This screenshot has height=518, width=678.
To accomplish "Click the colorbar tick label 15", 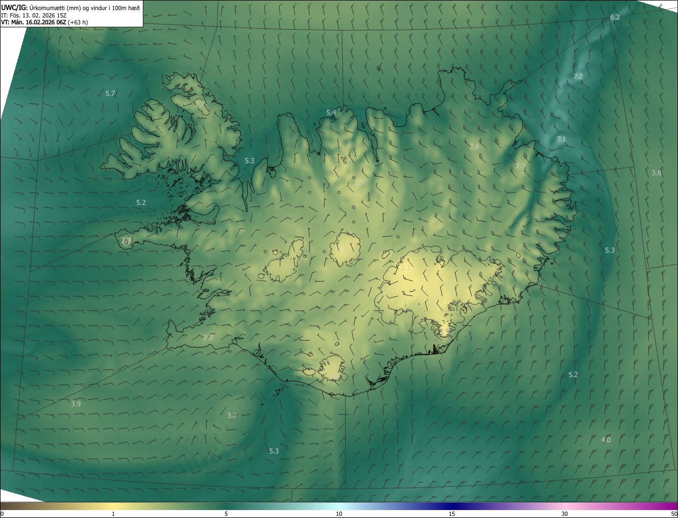I will coord(452,514).
